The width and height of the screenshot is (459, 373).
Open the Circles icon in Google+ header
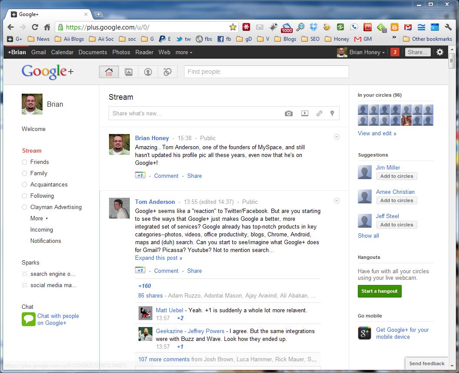coord(168,72)
